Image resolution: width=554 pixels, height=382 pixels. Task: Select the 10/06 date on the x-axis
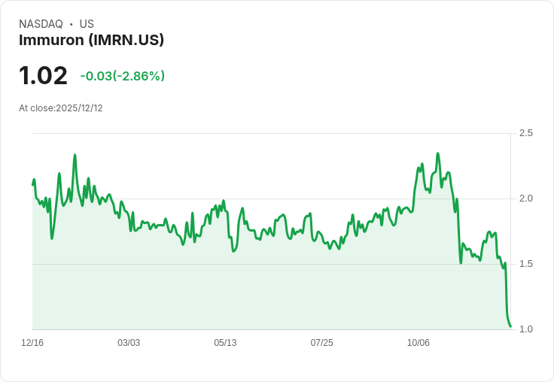[419, 343]
